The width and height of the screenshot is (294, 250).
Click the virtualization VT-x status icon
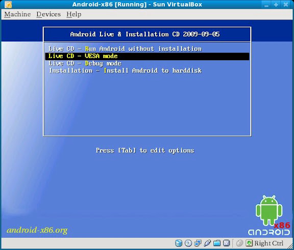coord(227,243)
